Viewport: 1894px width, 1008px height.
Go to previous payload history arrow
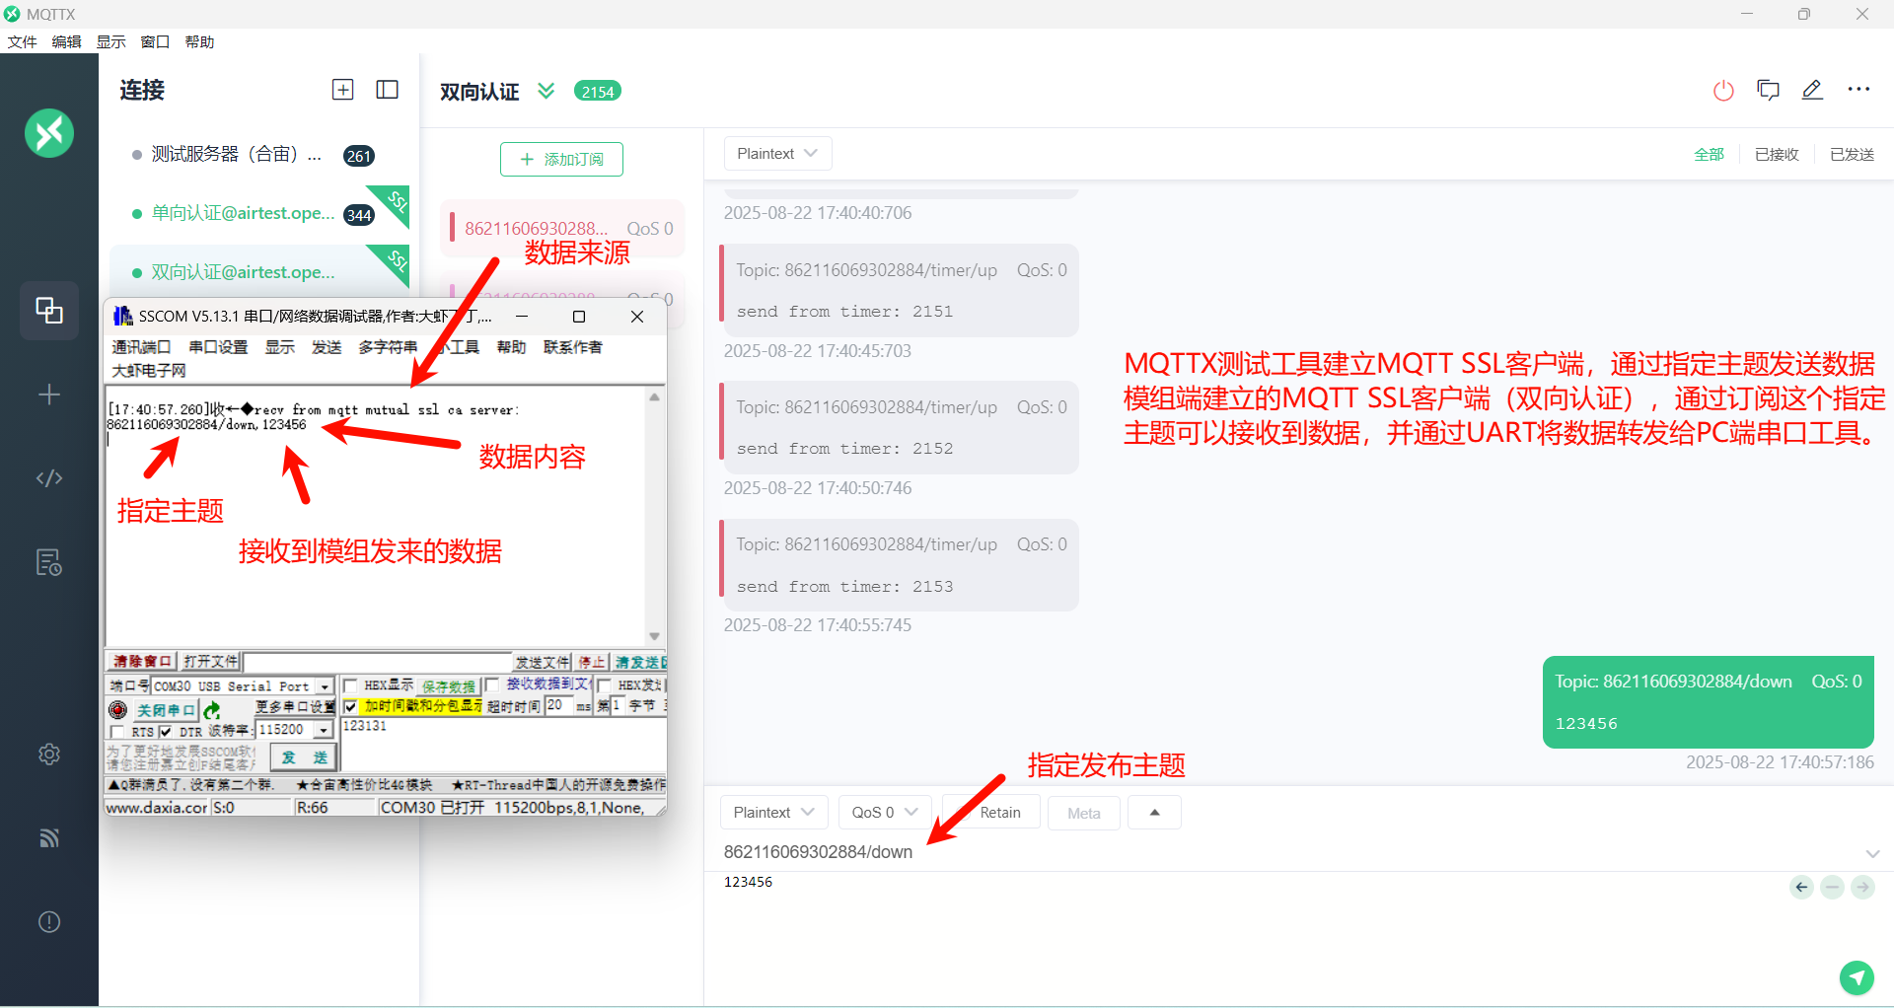coord(1801,888)
